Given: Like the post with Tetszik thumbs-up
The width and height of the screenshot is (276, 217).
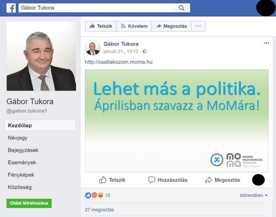Looking at the screenshot, I should [112, 180].
